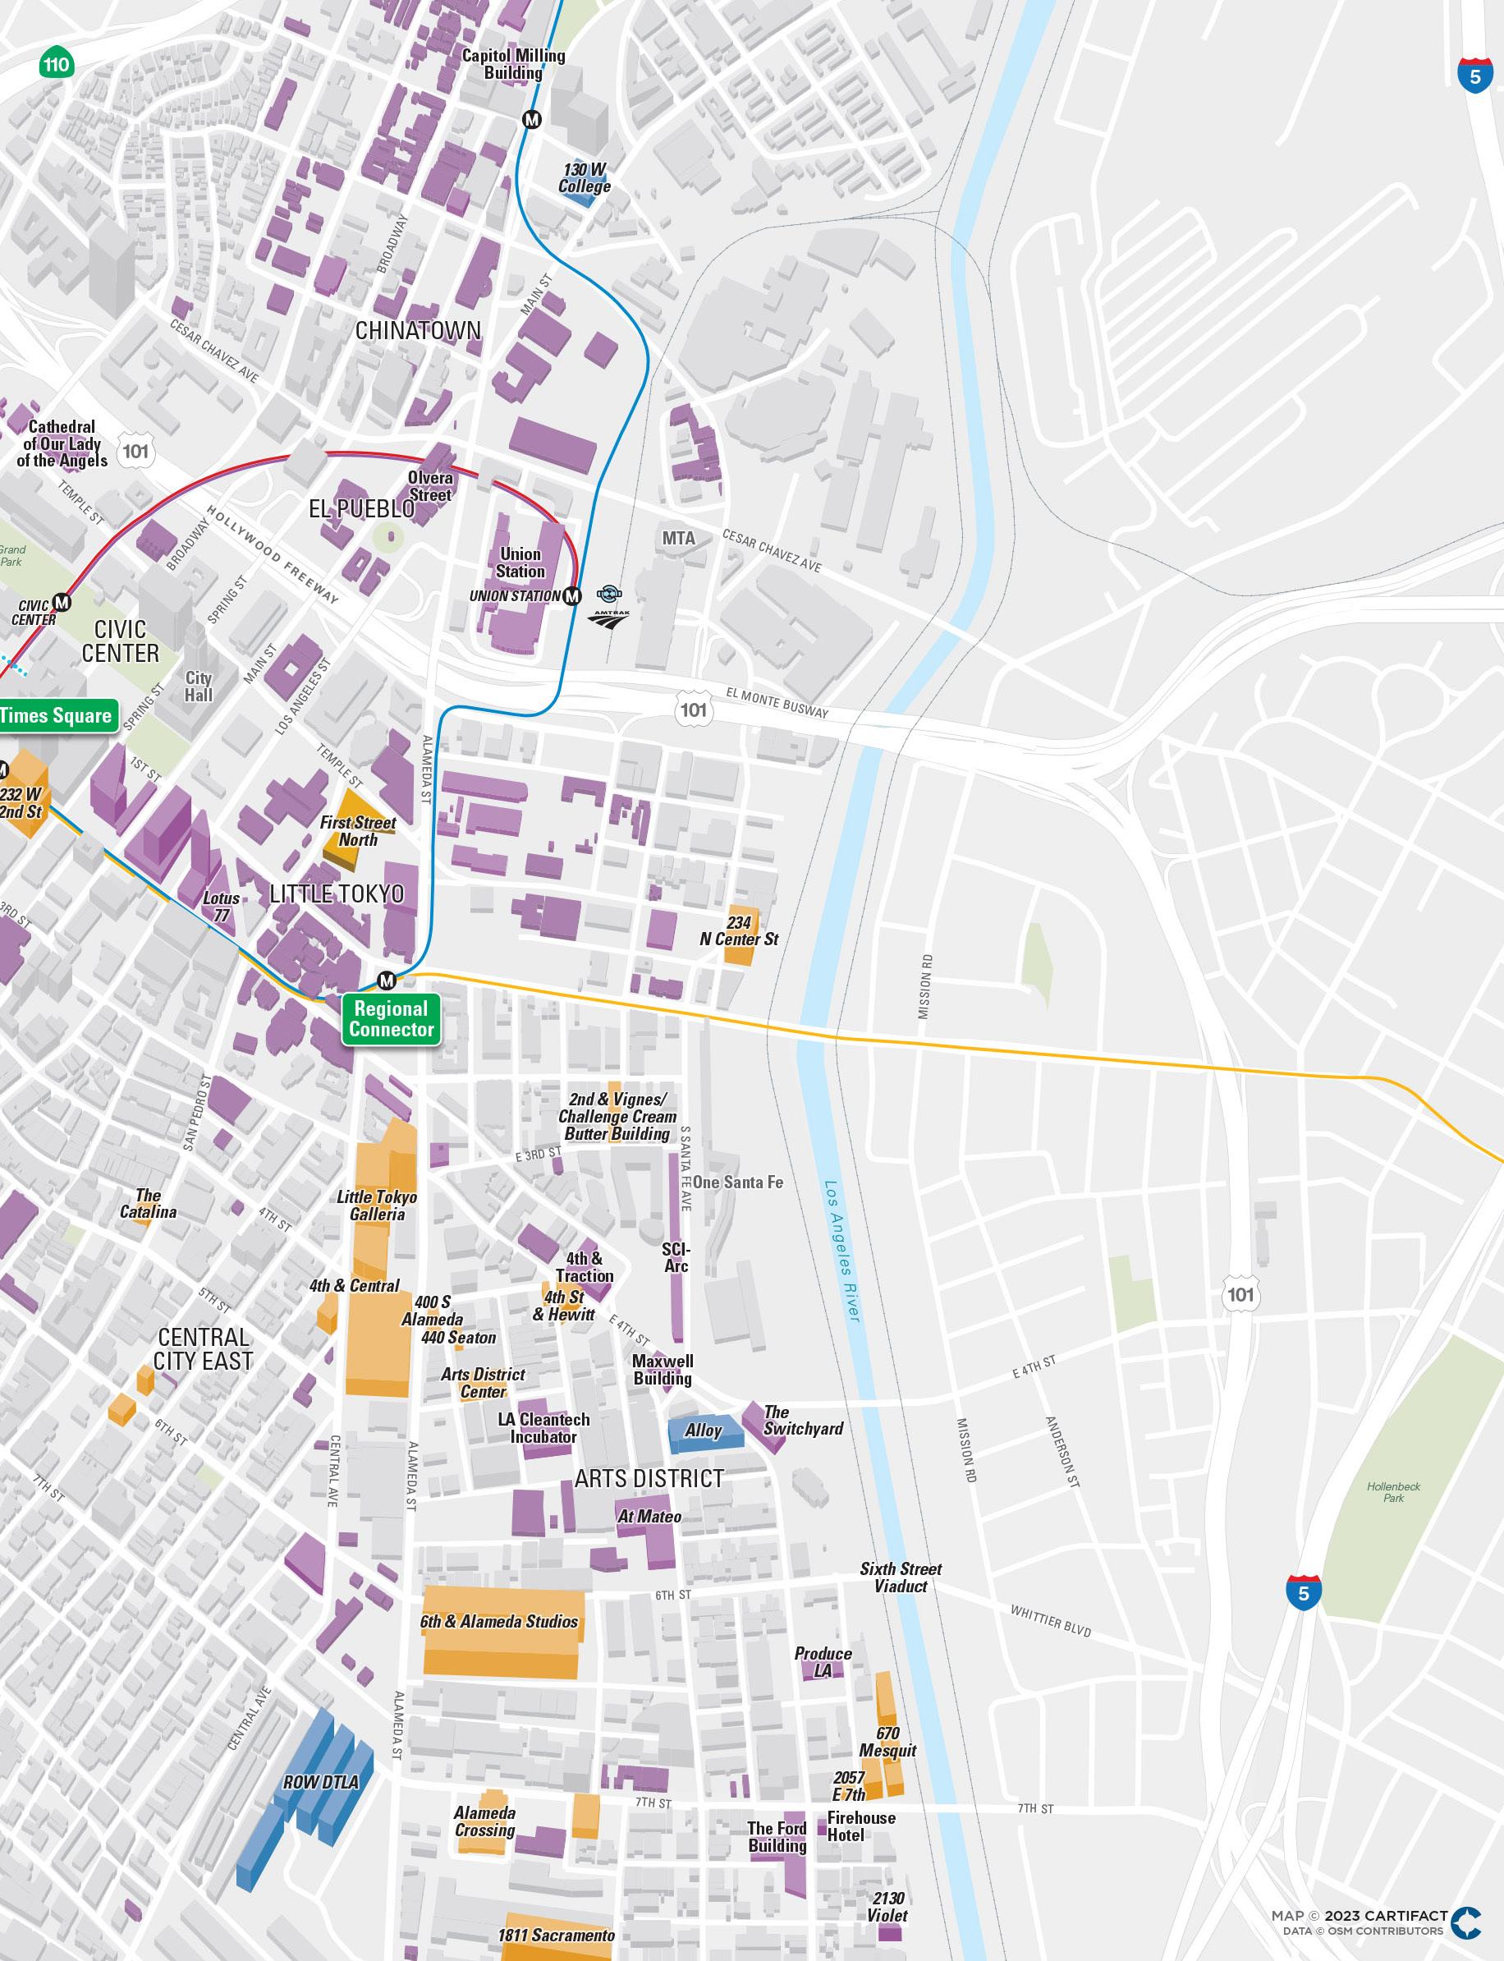Select the 234 N Center St label
Screen dimensions: 1504x1961
(739, 930)
